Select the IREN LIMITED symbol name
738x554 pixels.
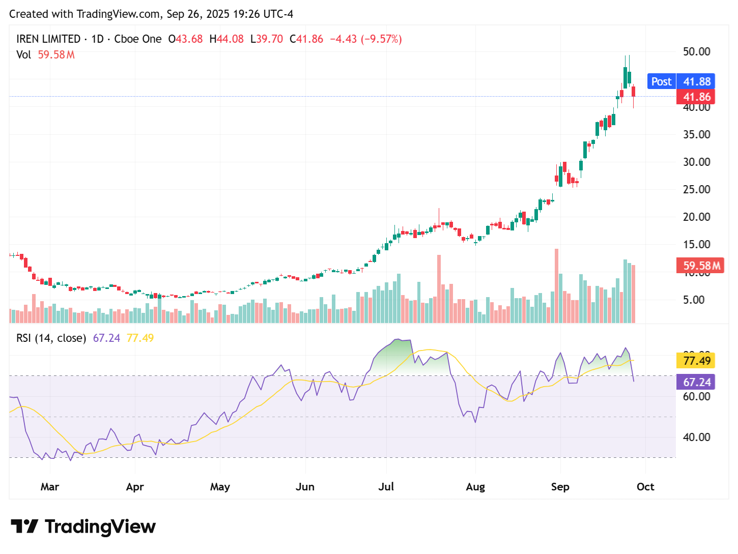click(48, 39)
